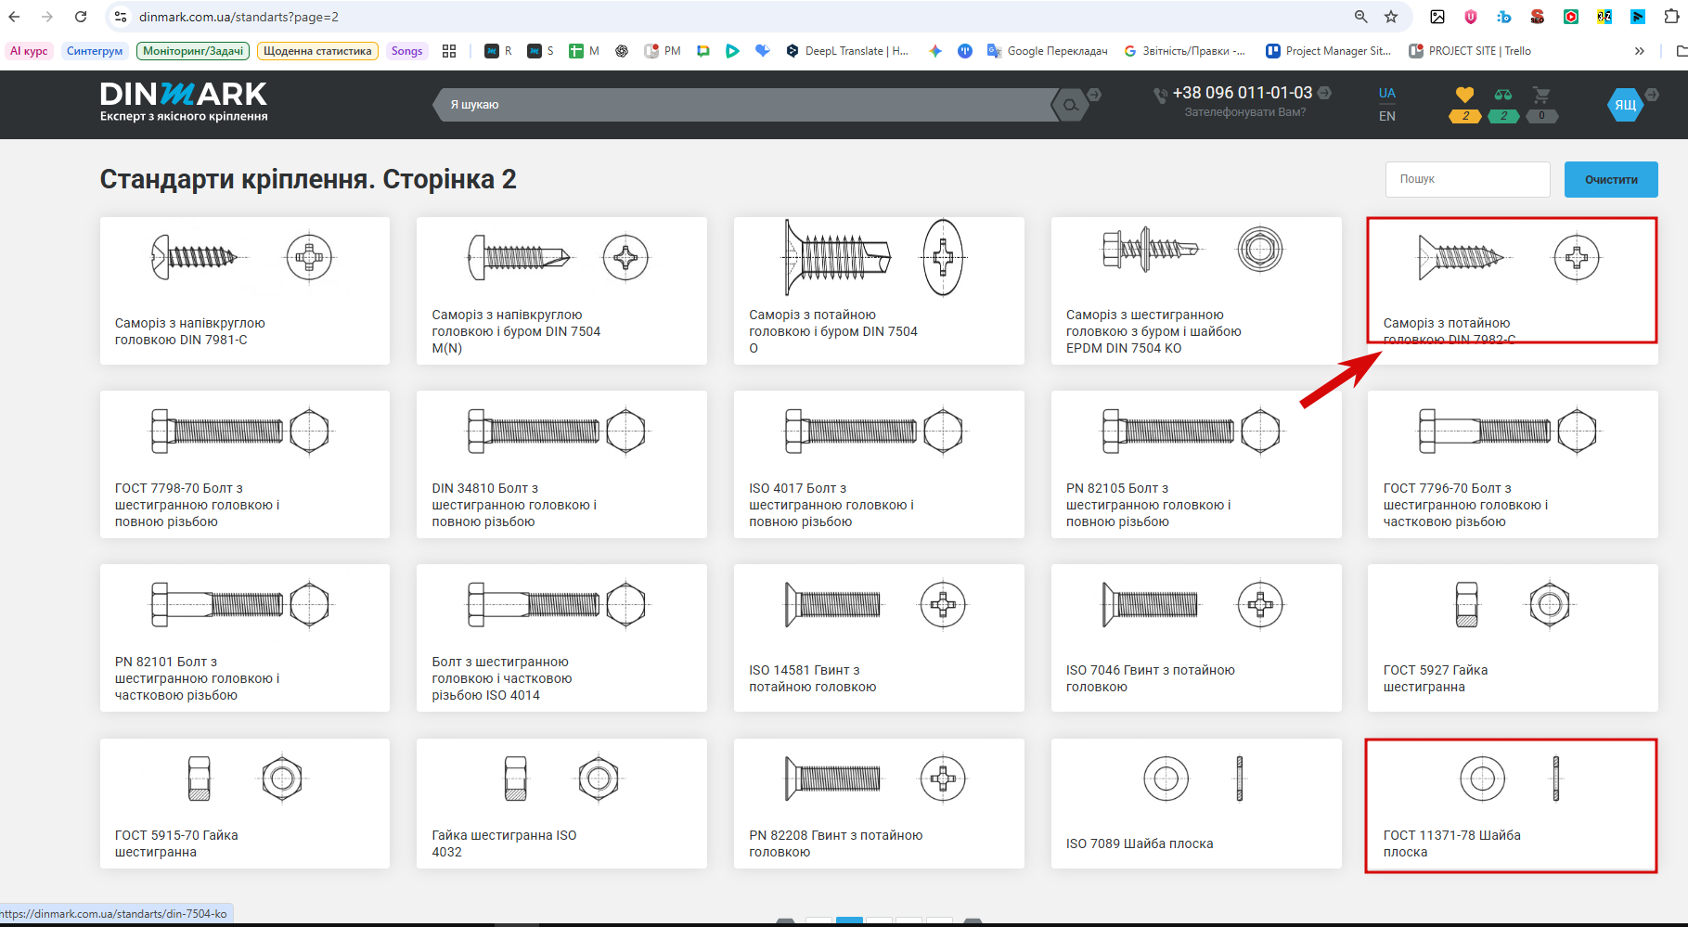Open the PN 82105 bolt card
This screenshot has width=1688, height=927.
click(1196, 464)
